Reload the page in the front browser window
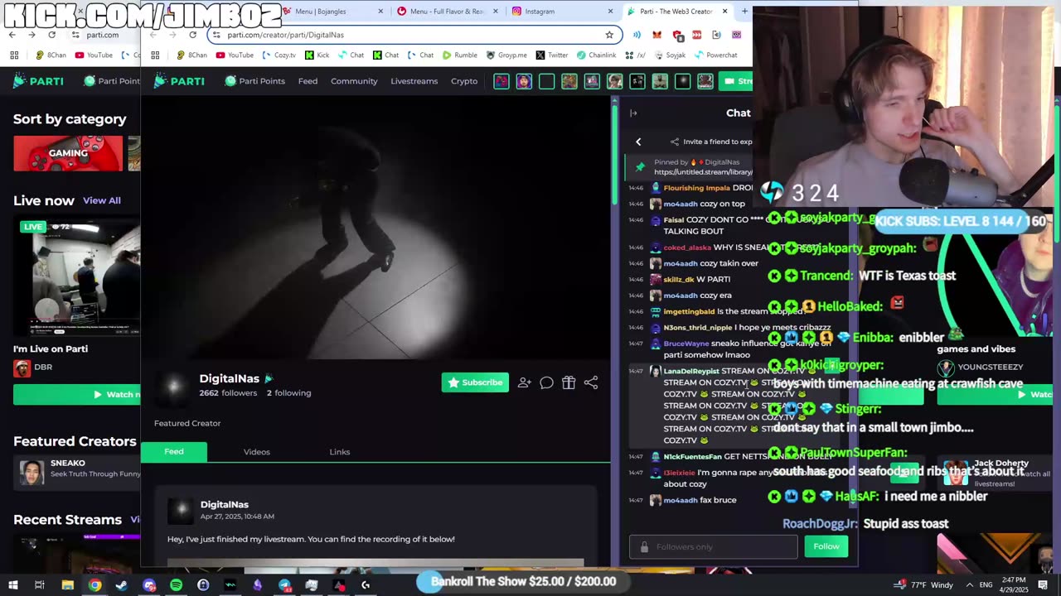The height and width of the screenshot is (596, 1061). point(192,35)
